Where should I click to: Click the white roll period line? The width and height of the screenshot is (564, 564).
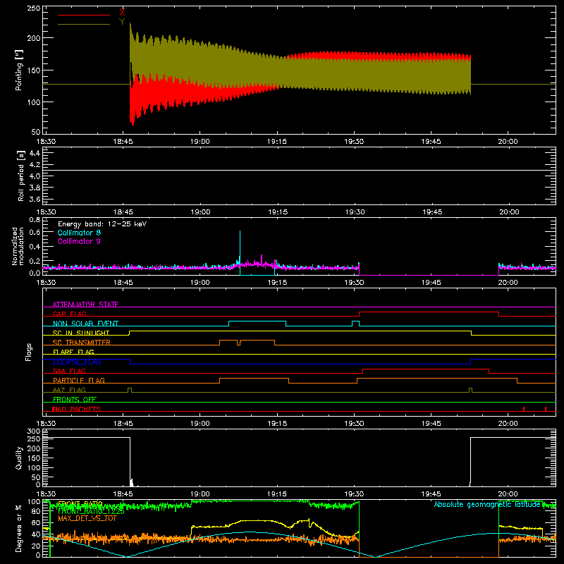[x=299, y=170]
